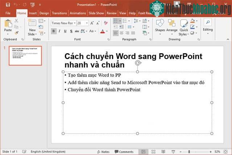The width and height of the screenshot is (232, 155).
Task: Clear all formatting
Action: coord(105,23)
